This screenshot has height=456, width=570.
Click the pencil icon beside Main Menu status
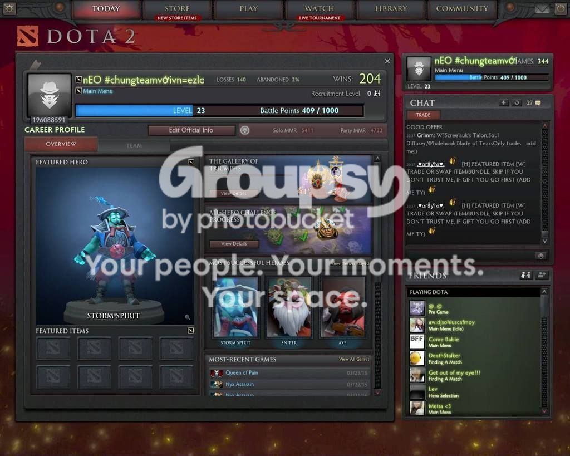point(78,91)
